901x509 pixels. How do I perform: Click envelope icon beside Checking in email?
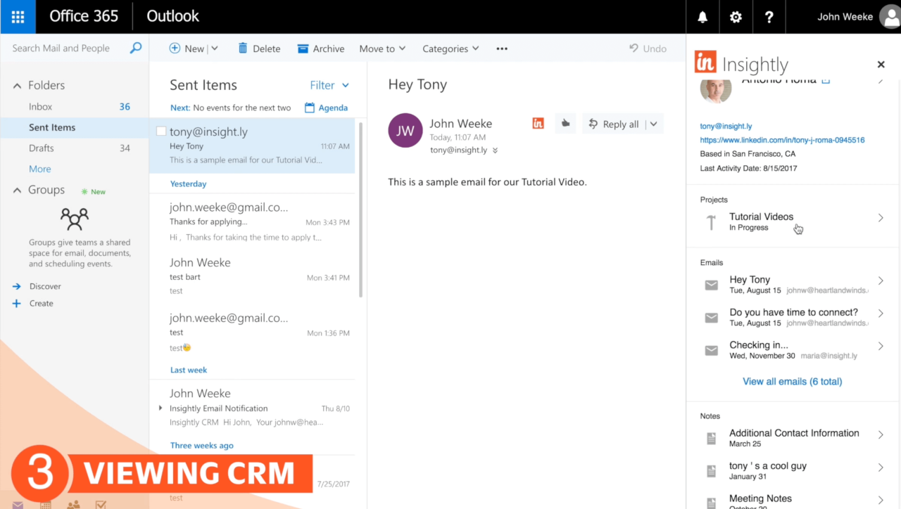coord(712,350)
